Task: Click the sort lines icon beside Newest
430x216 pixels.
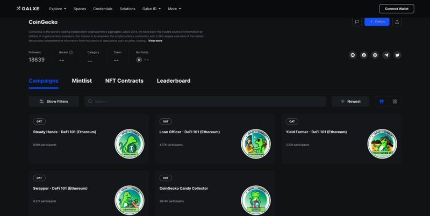Action: tap(342, 102)
